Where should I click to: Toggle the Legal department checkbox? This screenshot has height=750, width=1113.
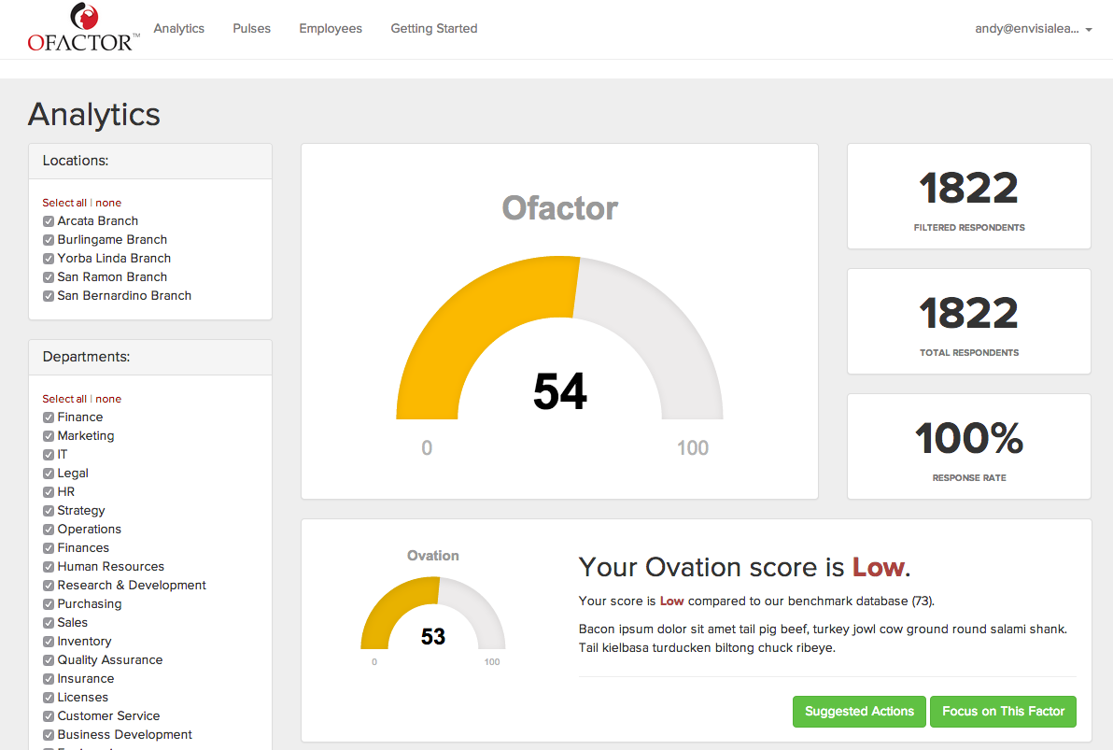pyautogui.click(x=49, y=473)
